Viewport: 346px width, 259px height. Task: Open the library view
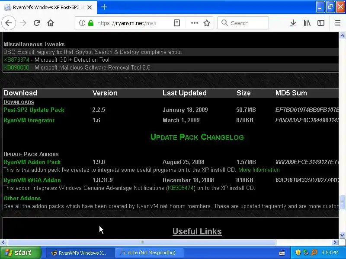pos(307,23)
